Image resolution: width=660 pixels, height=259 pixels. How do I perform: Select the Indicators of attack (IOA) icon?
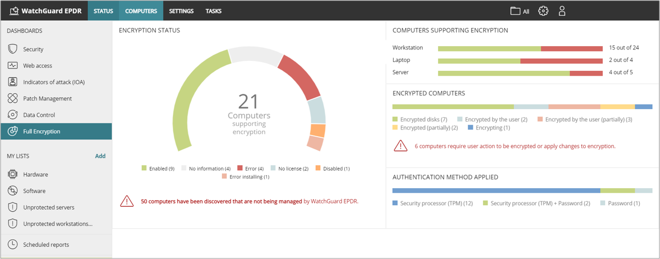13,82
